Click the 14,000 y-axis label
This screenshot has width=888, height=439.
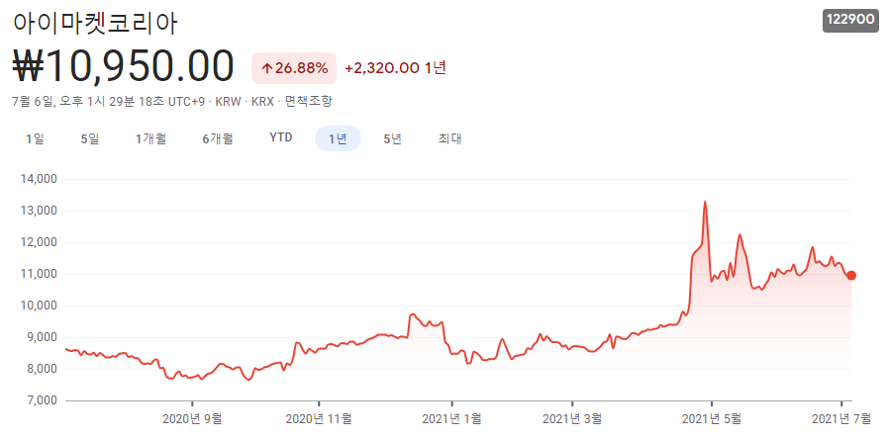40,179
